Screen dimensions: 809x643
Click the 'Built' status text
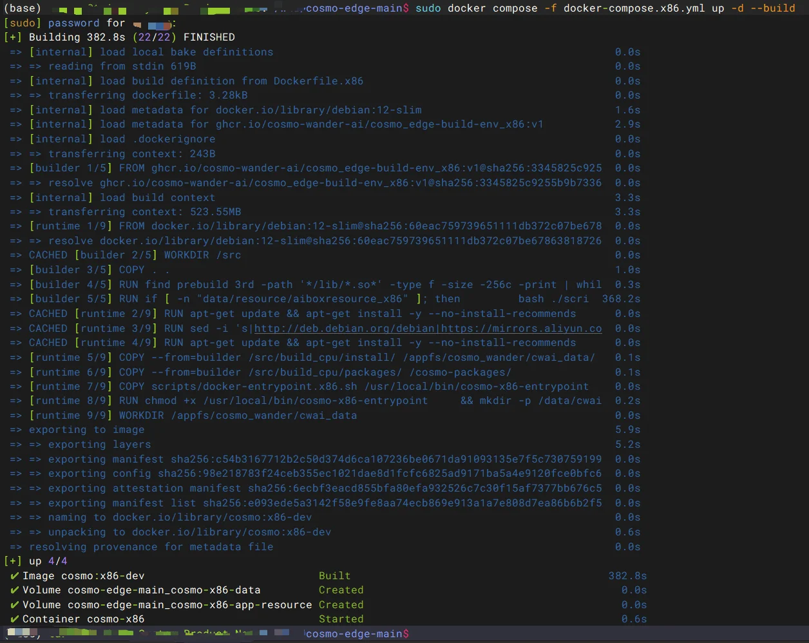coord(335,576)
